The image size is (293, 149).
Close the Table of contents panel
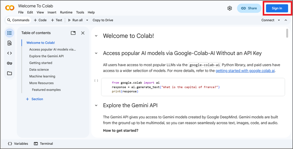pos(83,33)
